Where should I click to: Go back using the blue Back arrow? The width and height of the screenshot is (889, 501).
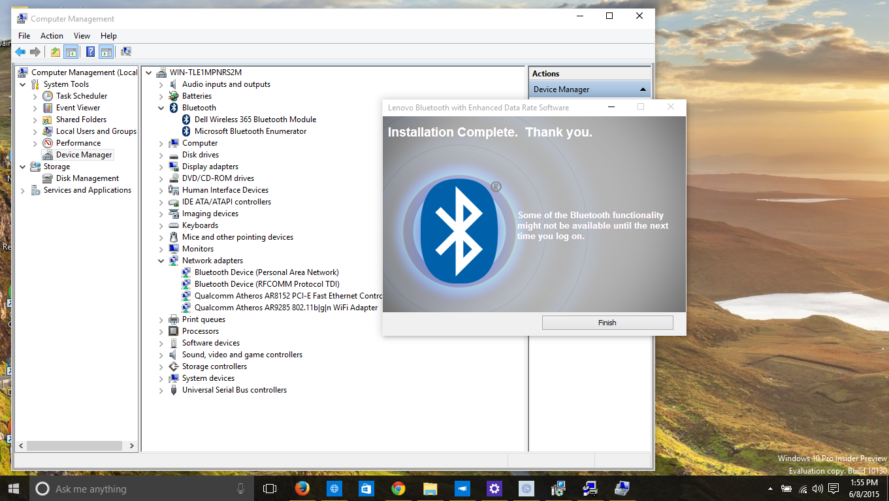click(x=20, y=52)
